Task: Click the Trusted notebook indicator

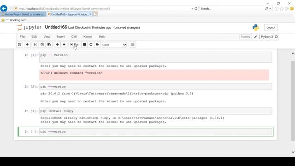Action: [x=245, y=37]
